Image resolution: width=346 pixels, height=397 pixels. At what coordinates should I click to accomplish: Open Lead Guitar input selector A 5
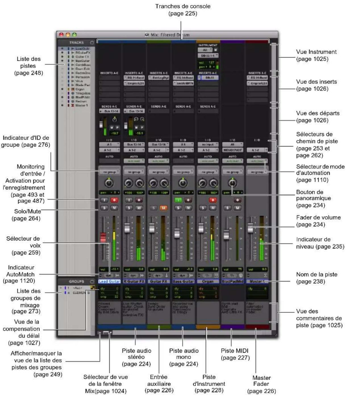pos(109,145)
